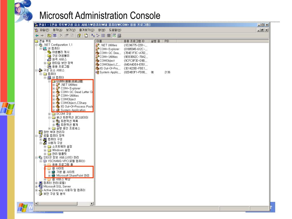Sort by the 이름 column header
This screenshot has width=292, height=219.
pyautogui.click(x=109, y=41)
